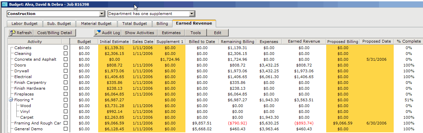The image size is (423, 133).
Task: Click the % Complete column header
Action: point(409,41)
